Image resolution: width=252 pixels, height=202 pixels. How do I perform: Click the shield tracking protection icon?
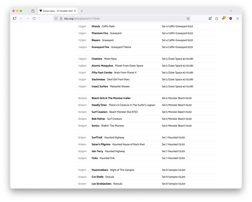click(56, 18)
